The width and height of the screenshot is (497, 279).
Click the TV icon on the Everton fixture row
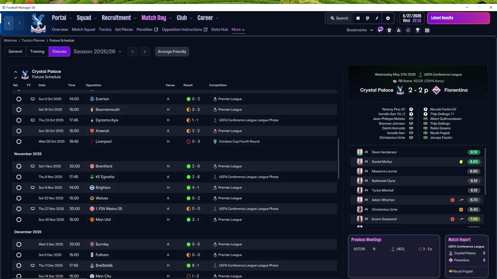[33, 99]
